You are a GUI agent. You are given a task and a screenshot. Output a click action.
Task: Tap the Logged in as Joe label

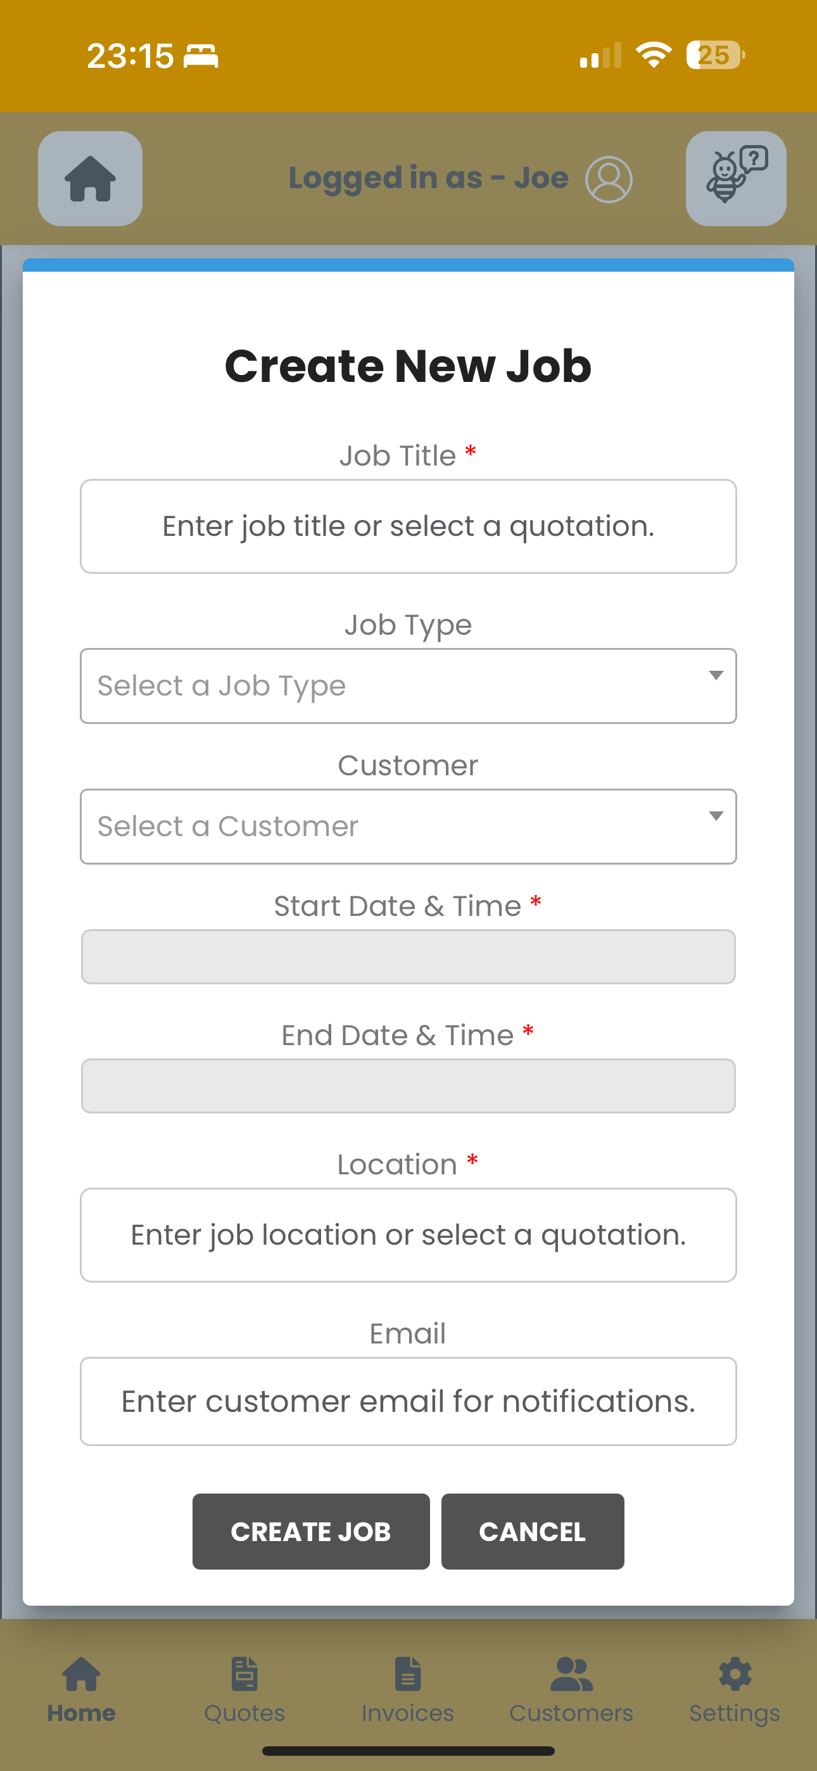pos(427,178)
